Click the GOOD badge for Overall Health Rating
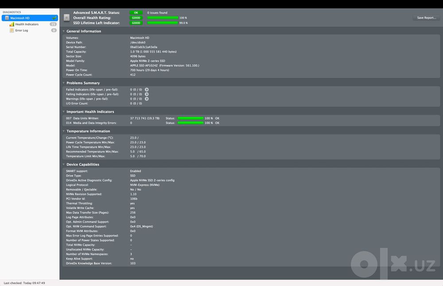The height and width of the screenshot is (286, 443). pyautogui.click(x=136, y=18)
